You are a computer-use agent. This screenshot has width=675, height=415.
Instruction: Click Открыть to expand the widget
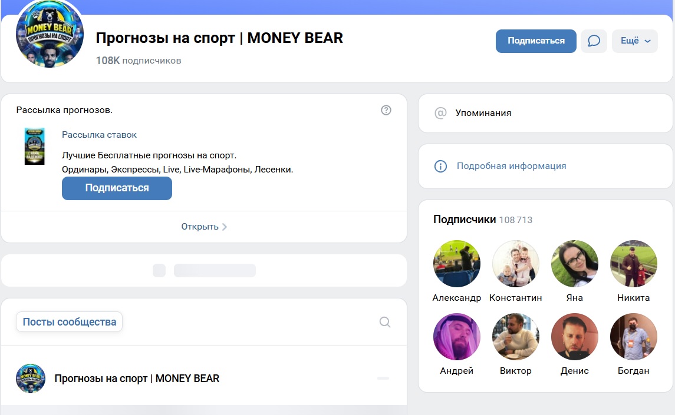tap(203, 227)
